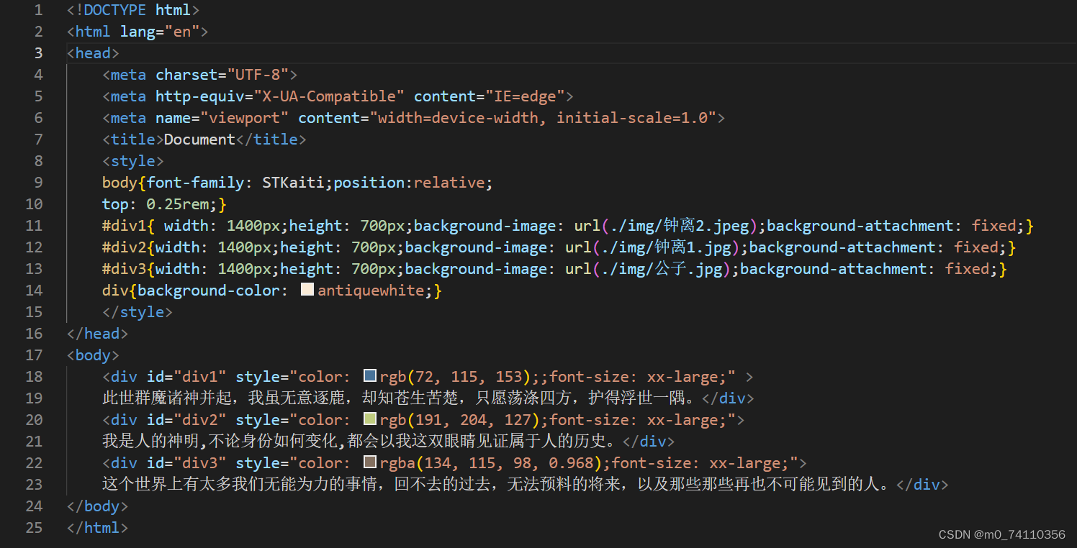Click the antiquewhite color swatch
1077x548 pixels.
(307, 290)
